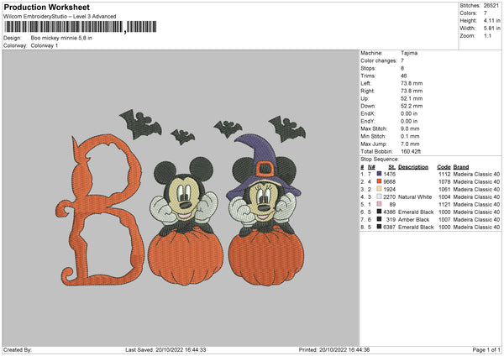504x356 pixels.
Task: Select the Brand column header
Action: (x=461, y=166)
